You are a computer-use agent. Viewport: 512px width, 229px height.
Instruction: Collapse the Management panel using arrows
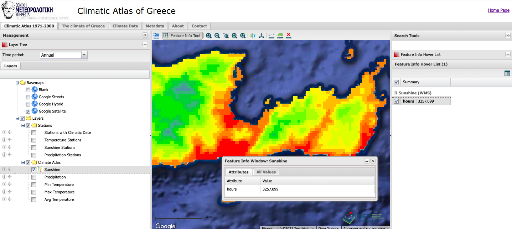point(145,35)
